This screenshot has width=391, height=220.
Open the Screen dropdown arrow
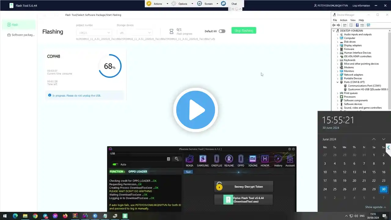(x=217, y=4)
